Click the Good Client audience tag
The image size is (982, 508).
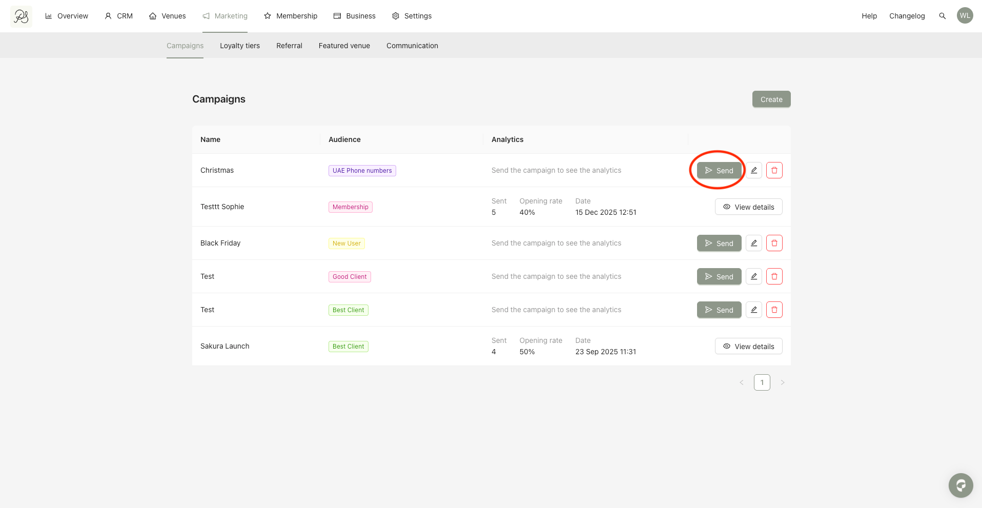coord(350,277)
